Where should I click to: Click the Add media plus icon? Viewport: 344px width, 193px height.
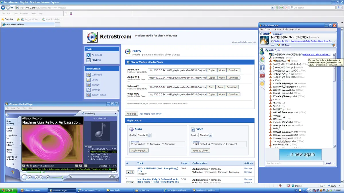[x=89, y=55]
